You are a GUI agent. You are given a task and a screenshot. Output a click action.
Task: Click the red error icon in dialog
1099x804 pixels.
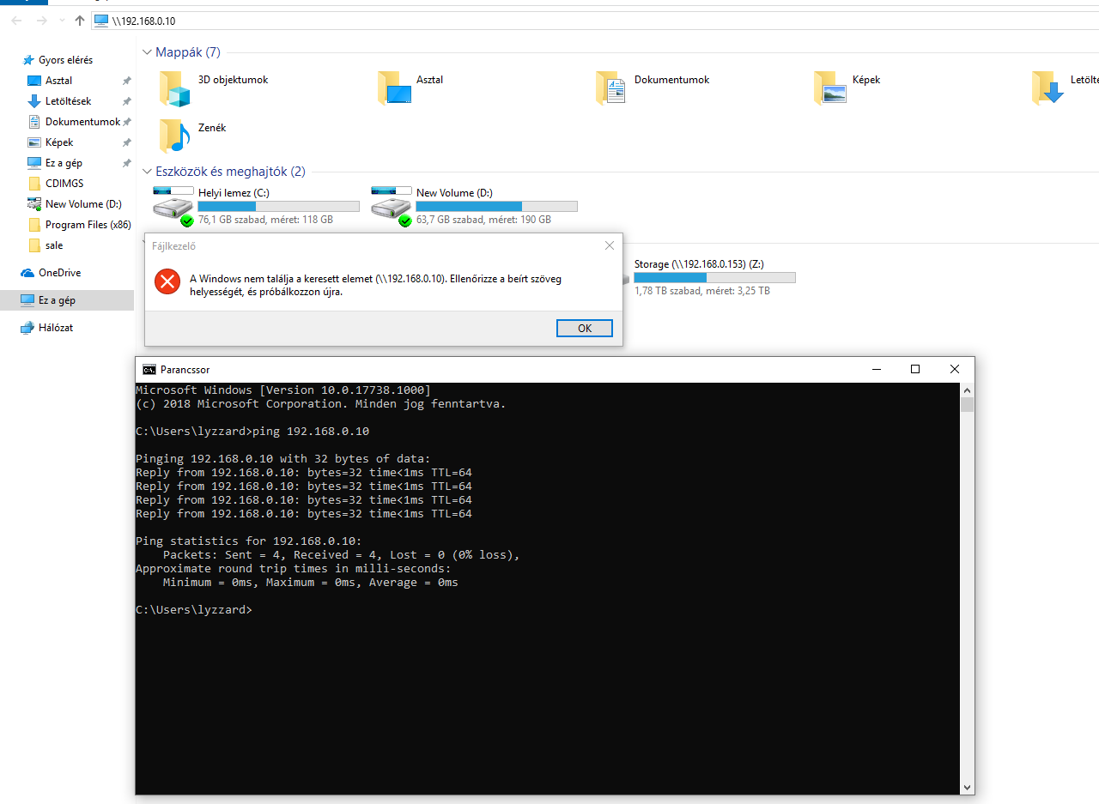(167, 281)
